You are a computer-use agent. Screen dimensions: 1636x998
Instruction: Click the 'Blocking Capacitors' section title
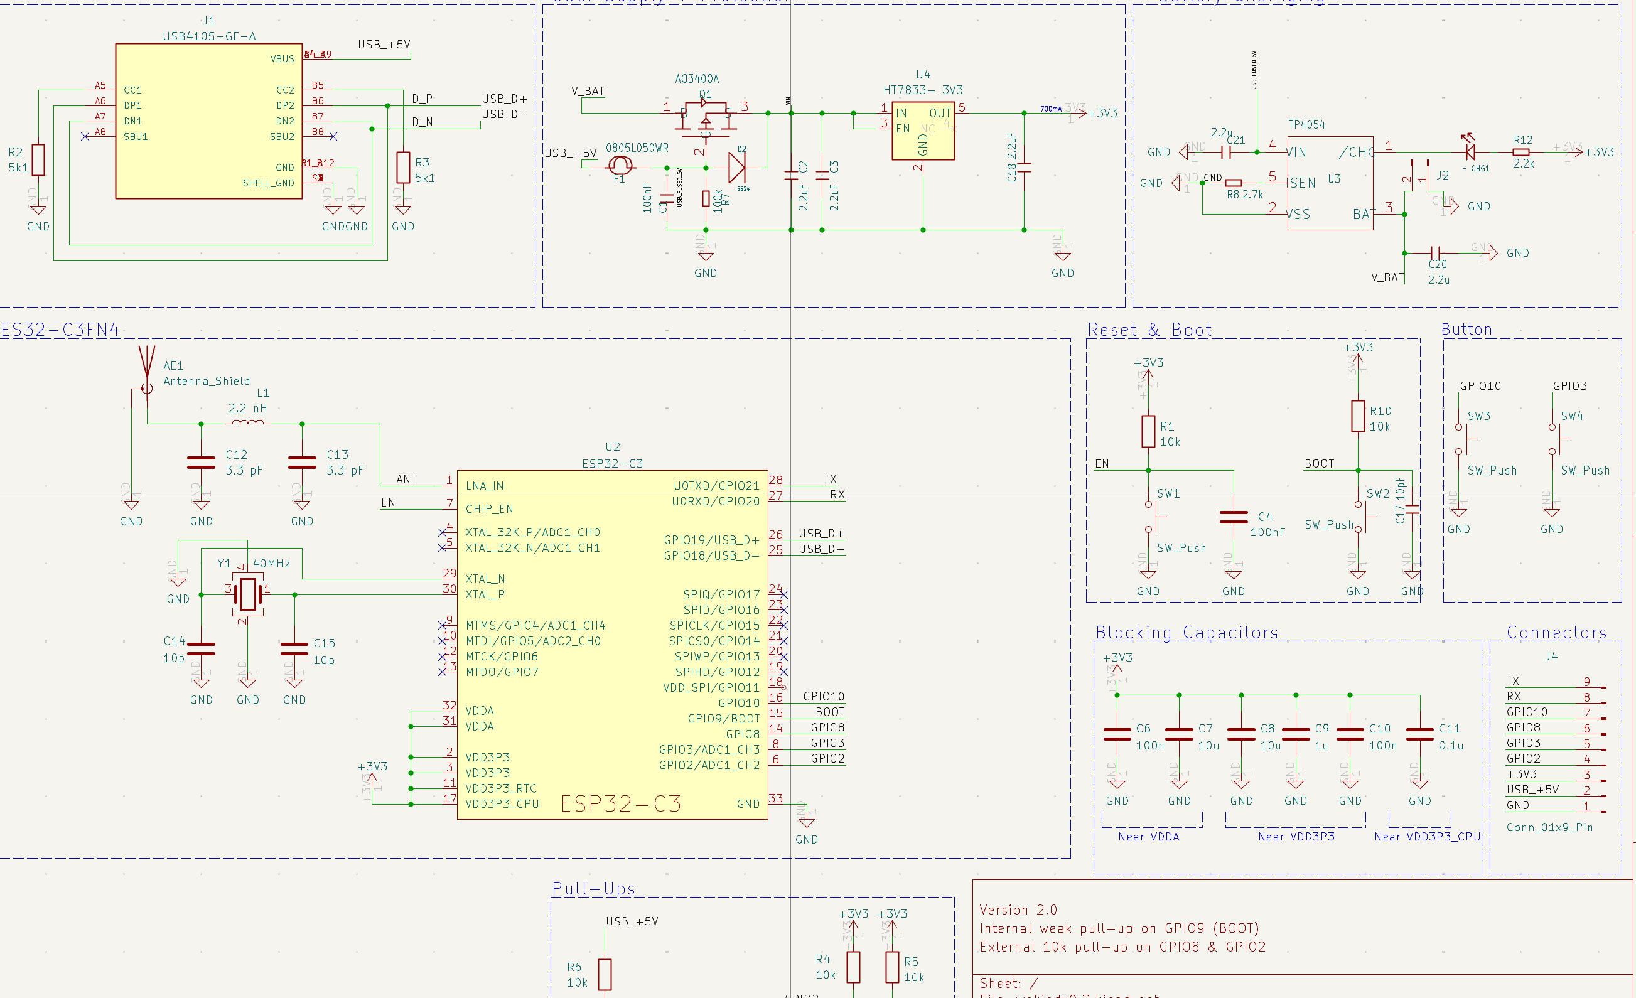pyautogui.click(x=1187, y=633)
